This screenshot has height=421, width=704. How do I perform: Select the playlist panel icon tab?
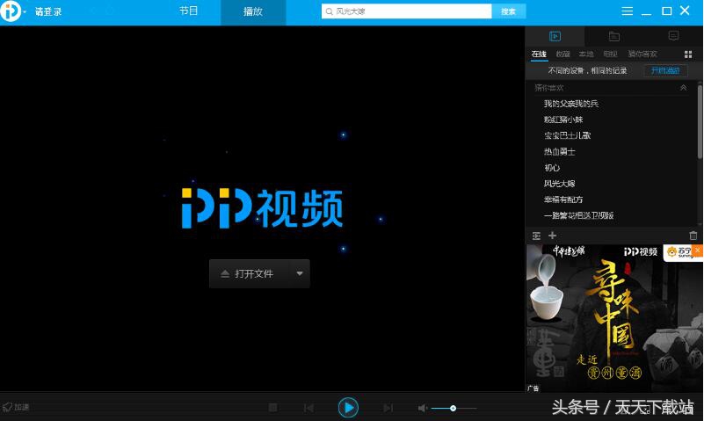[555, 36]
